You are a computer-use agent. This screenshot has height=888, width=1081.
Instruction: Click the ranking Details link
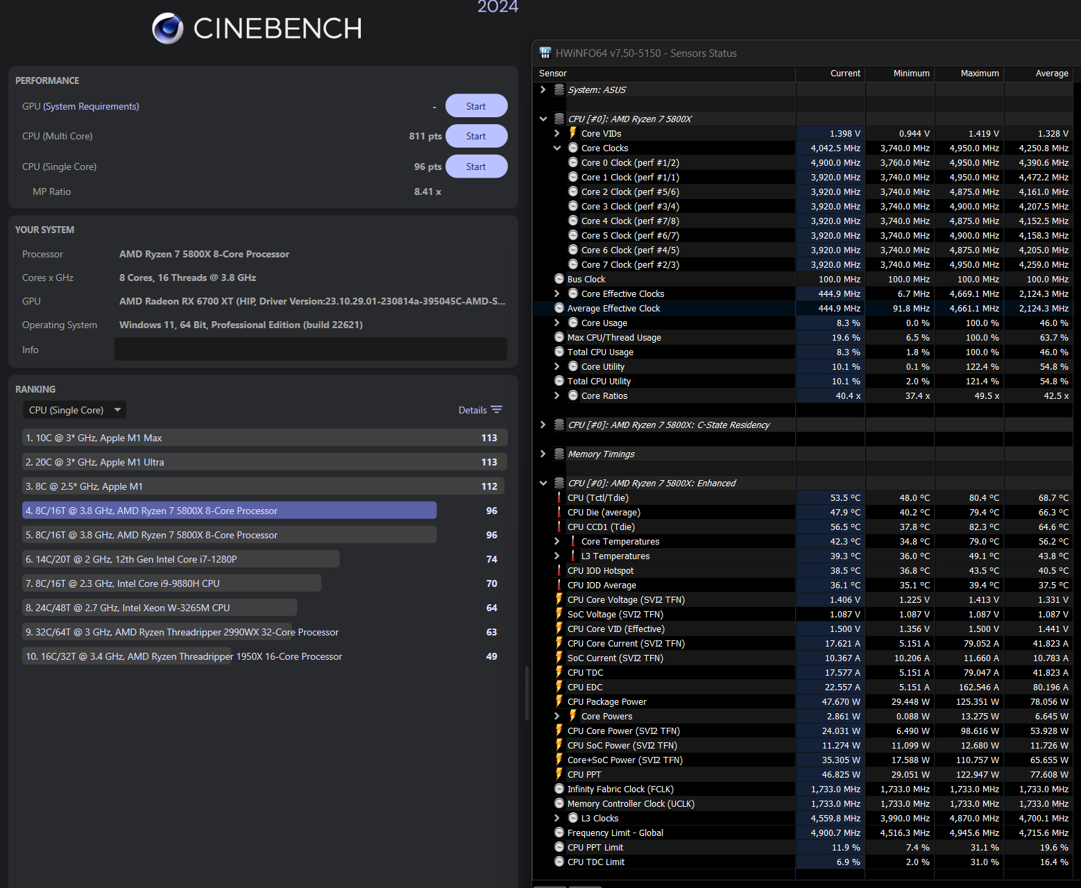pyautogui.click(x=473, y=410)
